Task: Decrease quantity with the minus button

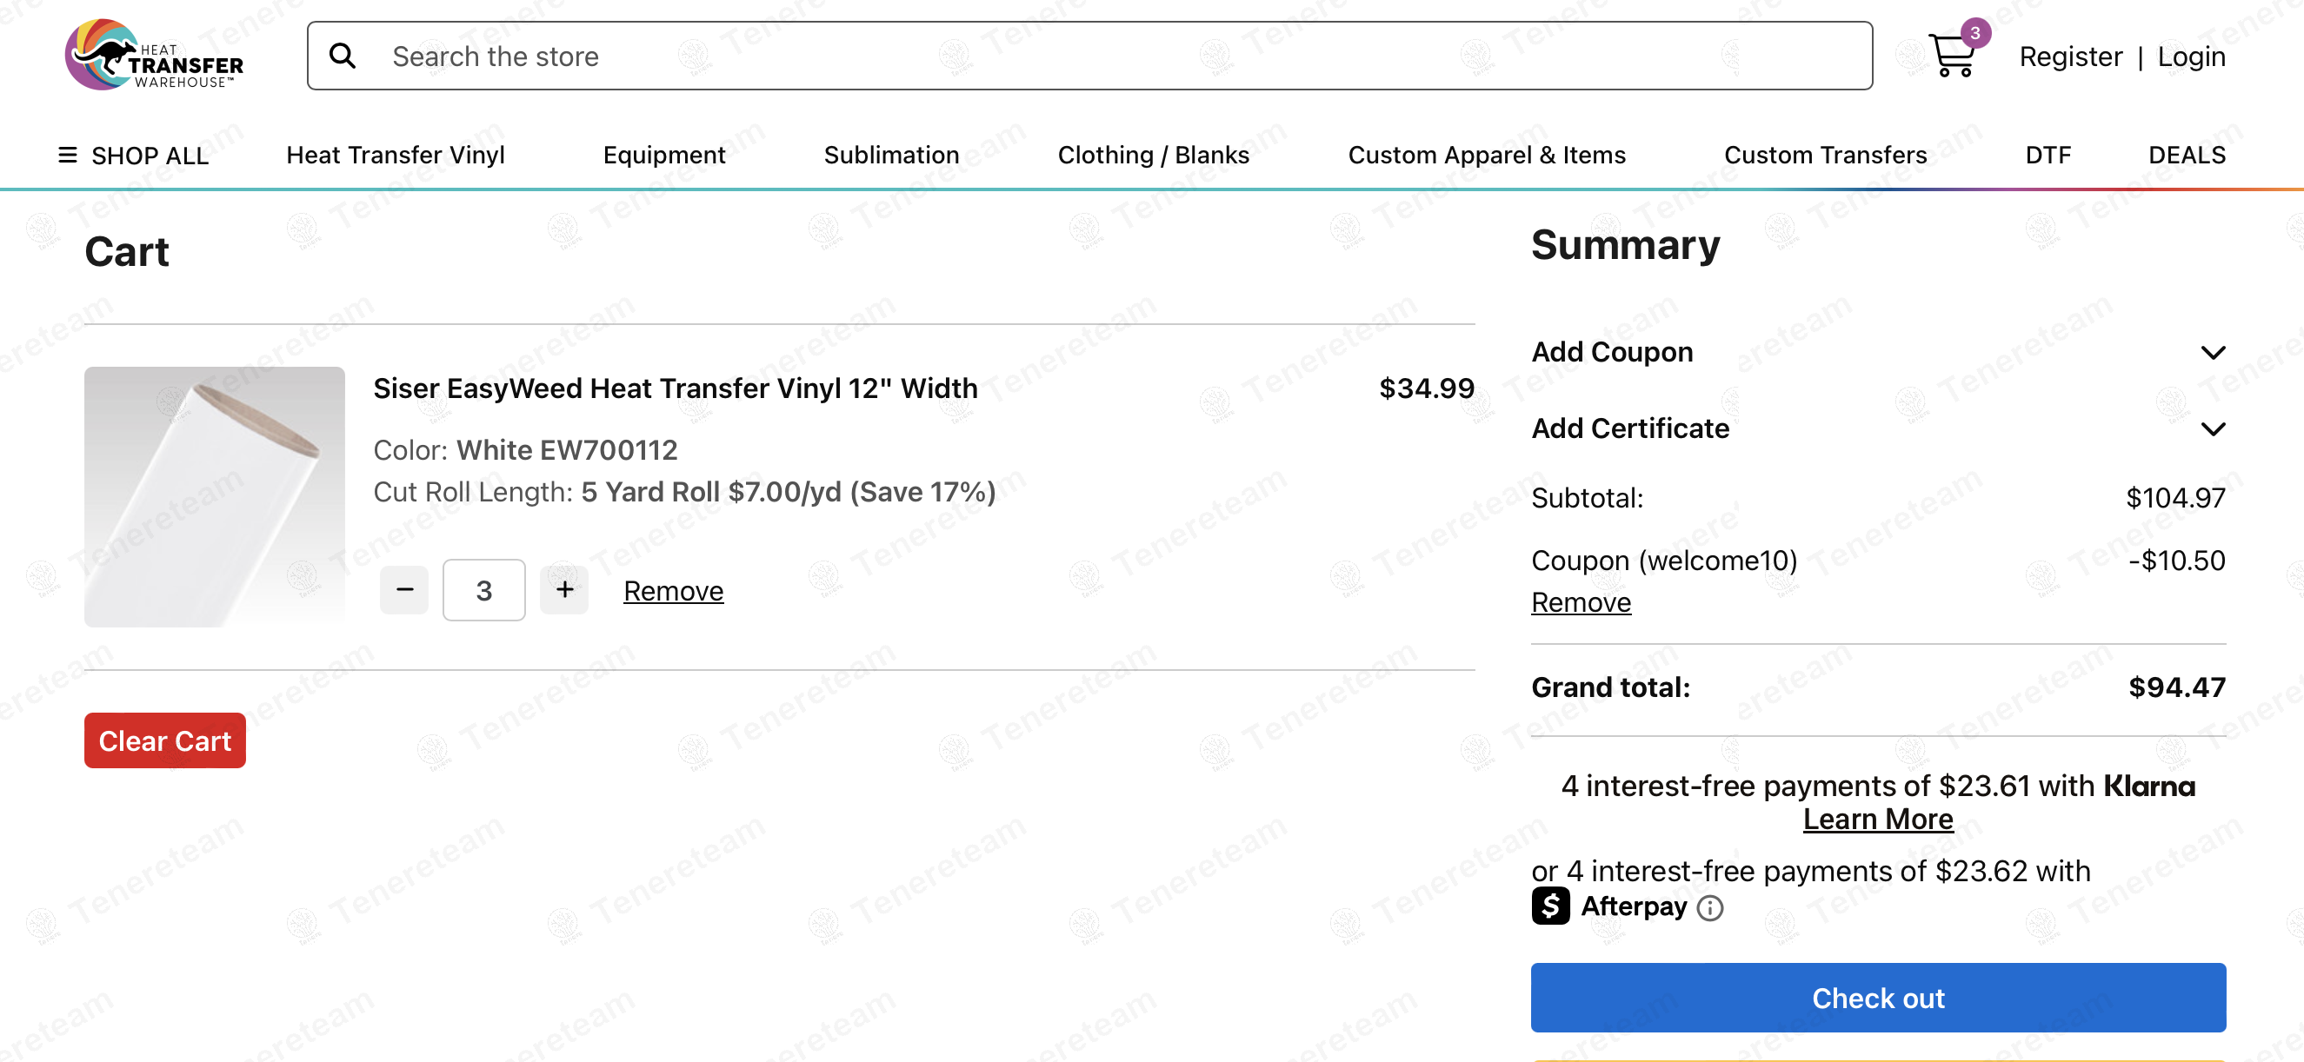Action: point(404,590)
